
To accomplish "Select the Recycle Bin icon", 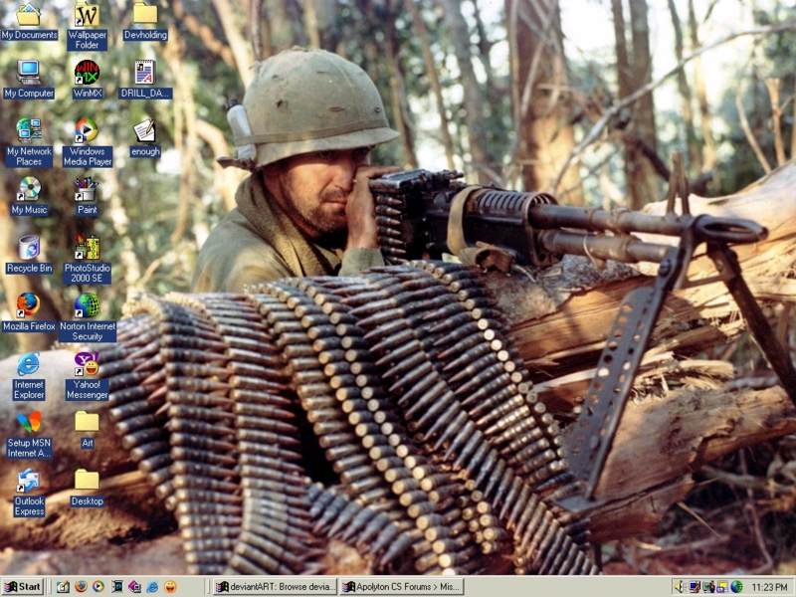I will click(29, 248).
